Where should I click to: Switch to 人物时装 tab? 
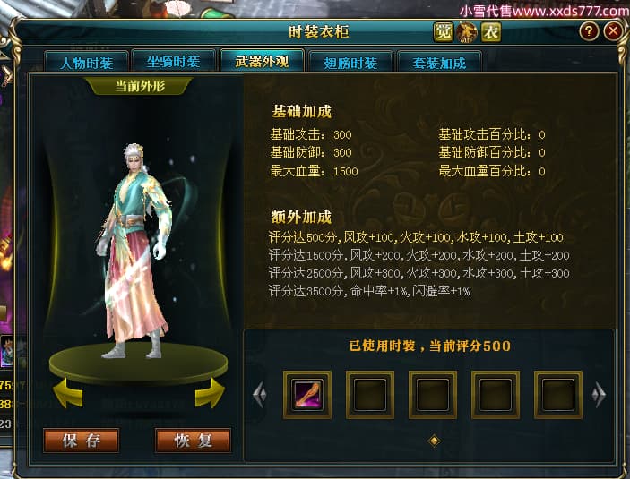87,63
